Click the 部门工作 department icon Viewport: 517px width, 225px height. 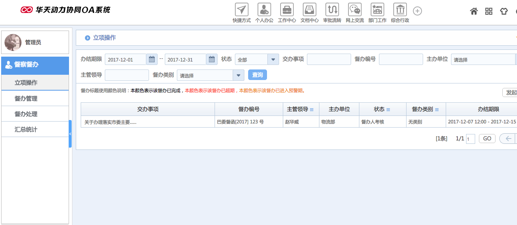click(377, 10)
